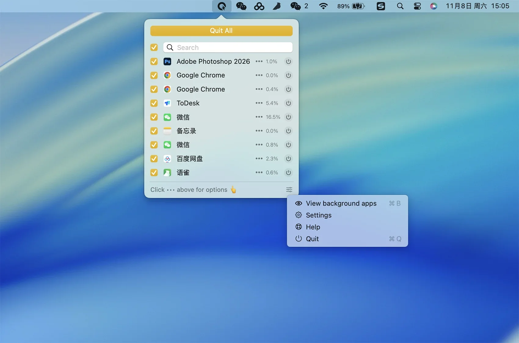This screenshot has height=343, width=519.
Task: Toggle the select-all checkbox beside Search
Action: click(x=154, y=47)
